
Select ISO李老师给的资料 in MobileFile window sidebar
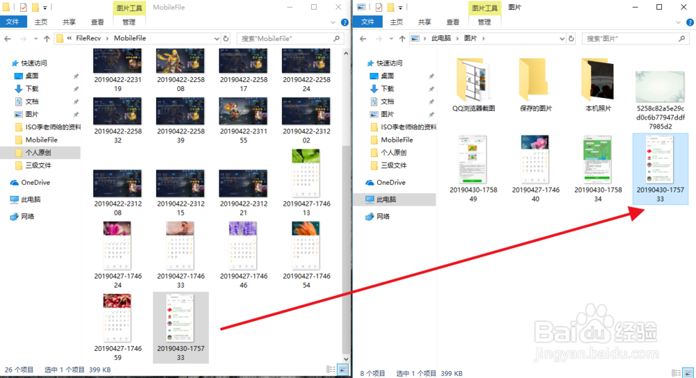coord(48,127)
